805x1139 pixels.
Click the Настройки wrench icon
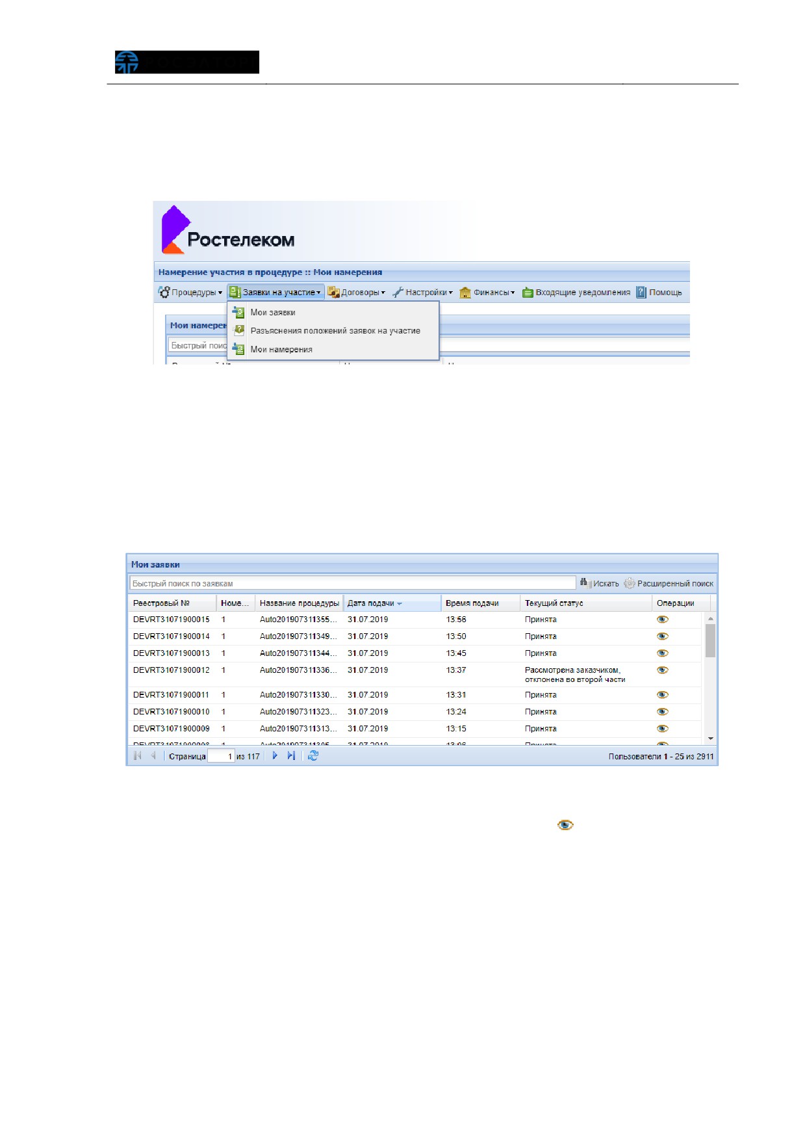(x=398, y=293)
